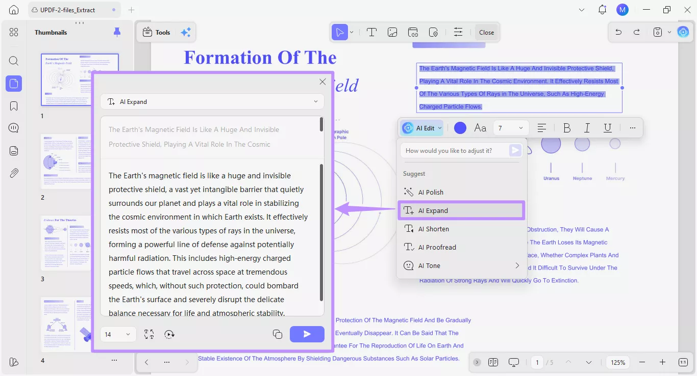Go to the previous page arrow up
Screen dimensions: 697x376
pos(568,362)
